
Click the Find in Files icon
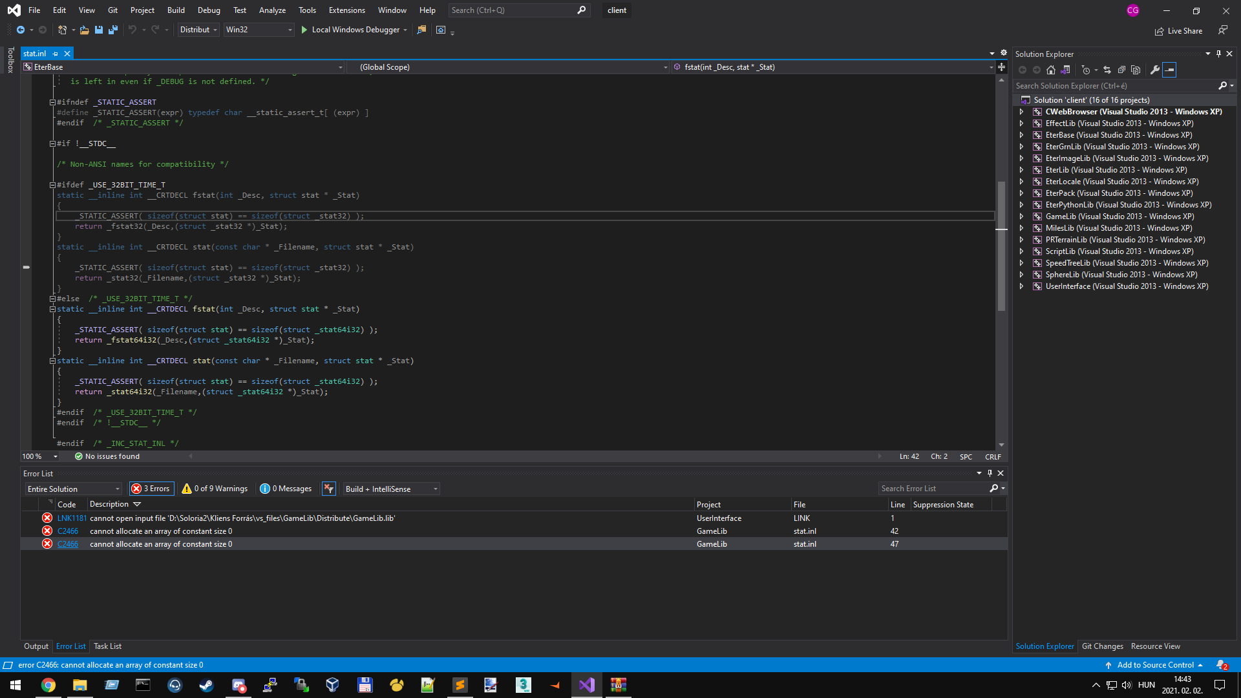421,30
